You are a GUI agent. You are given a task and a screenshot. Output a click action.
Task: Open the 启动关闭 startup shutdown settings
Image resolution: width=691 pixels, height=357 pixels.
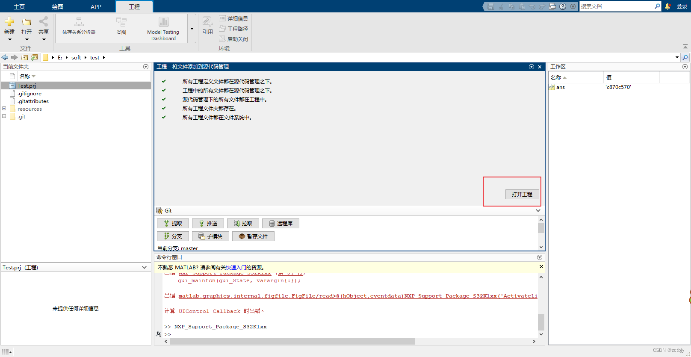(x=233, y=39)
